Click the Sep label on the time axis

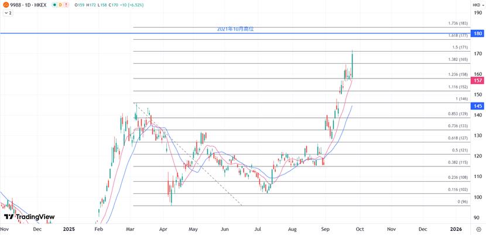pos(326,230)
